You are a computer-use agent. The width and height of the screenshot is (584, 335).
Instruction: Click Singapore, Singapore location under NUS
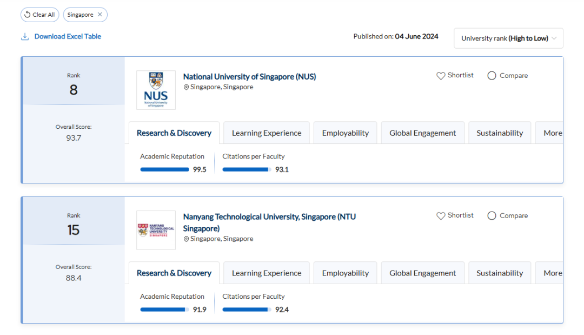pos(222,87)
